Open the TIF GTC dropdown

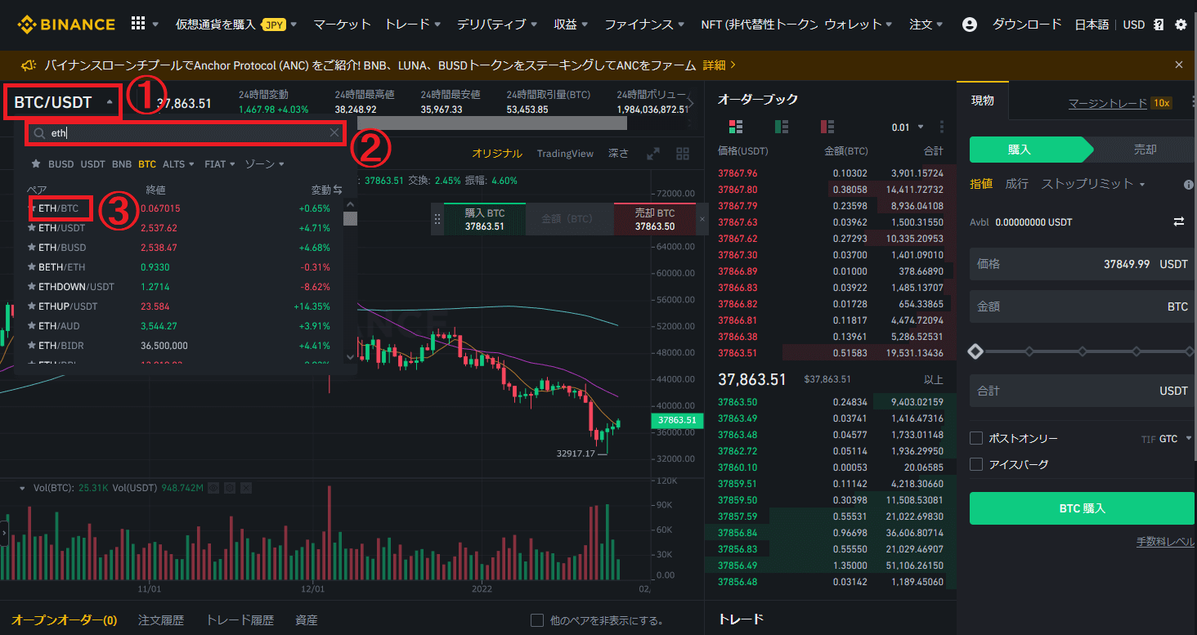tap(1167, 439)
